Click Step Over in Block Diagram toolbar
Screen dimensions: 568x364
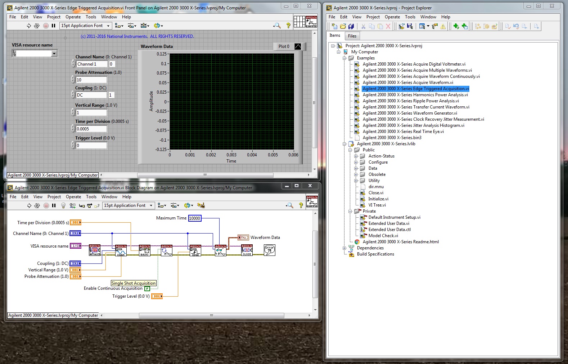pyautogui.click(x=90, y=205)
